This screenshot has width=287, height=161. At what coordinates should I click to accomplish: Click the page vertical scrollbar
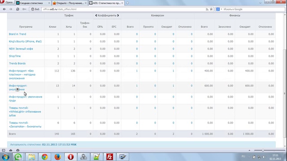284,93
